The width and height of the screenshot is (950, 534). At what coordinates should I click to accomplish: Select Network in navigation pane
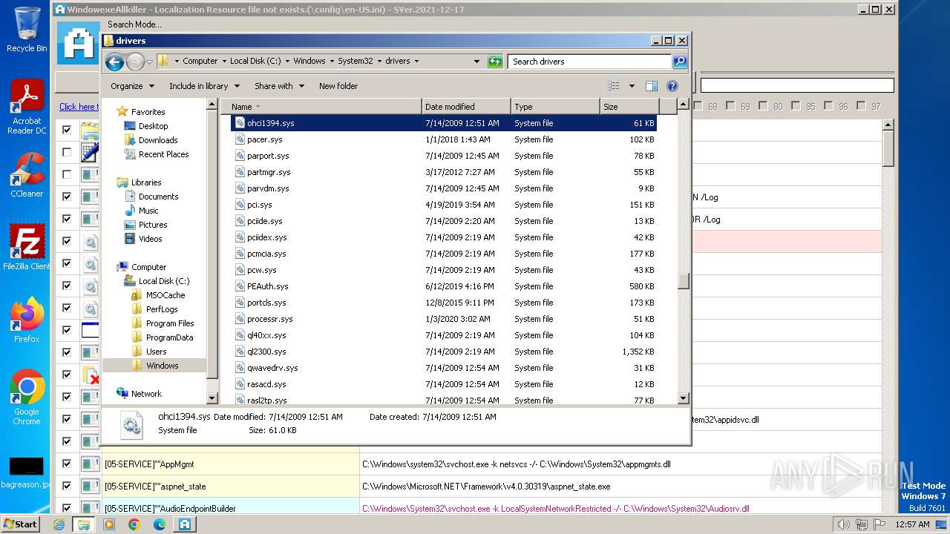click(146, 394)
